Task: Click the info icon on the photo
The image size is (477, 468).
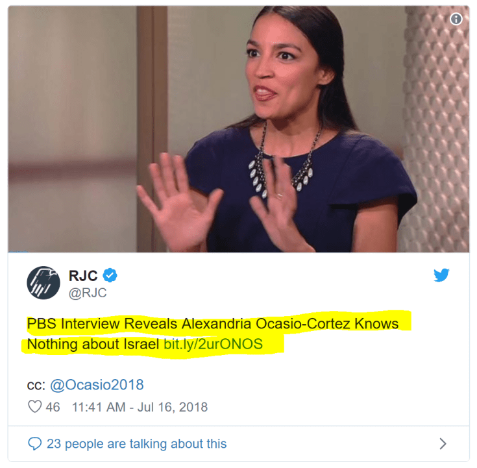Action: coord(456,19)
